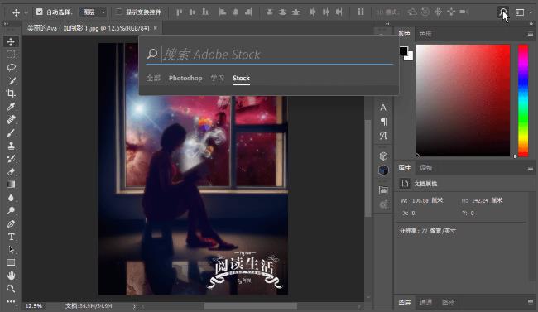The image size is (538, 312).
Task: Switch to the 全部 search tab
Action: 153,78
